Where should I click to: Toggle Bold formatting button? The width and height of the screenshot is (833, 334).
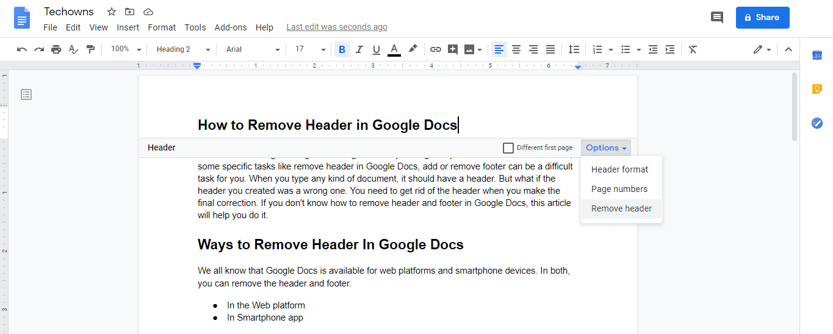click(x=342, y=49)
